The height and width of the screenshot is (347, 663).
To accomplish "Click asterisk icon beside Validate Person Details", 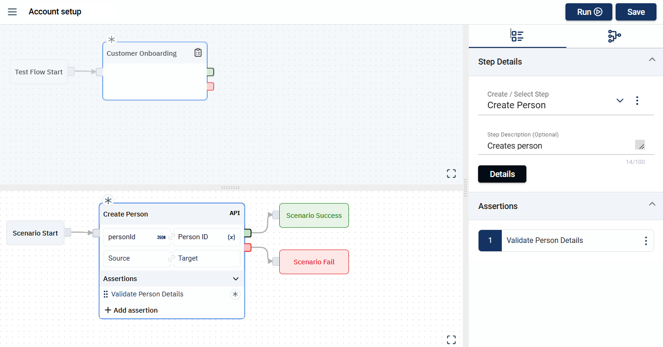I will (x=235, y=294).
